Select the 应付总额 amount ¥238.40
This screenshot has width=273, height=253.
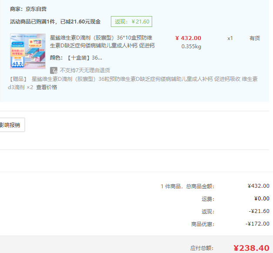[x=251, y=248]
